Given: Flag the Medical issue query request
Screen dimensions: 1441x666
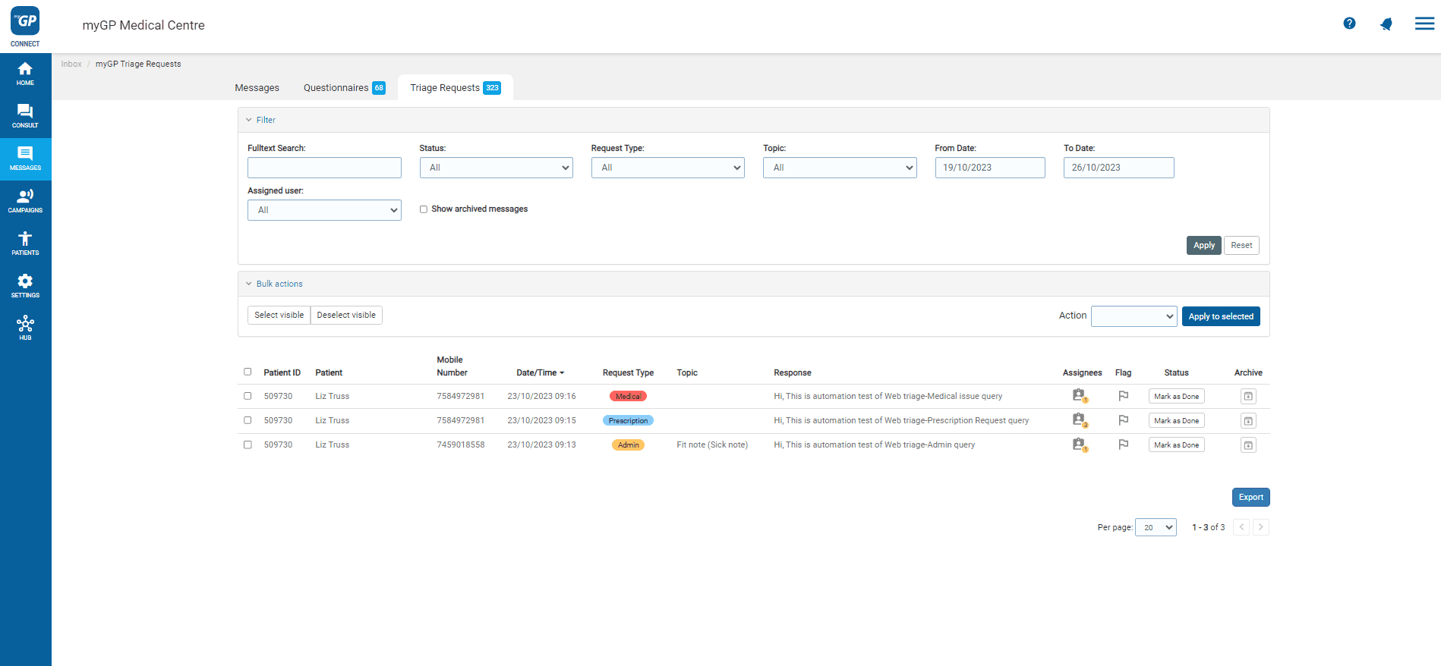Looking at the screenshot, I should click(x=1124, y=396).
